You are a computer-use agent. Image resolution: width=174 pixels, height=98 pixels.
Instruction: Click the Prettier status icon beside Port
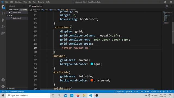(164, 91)
